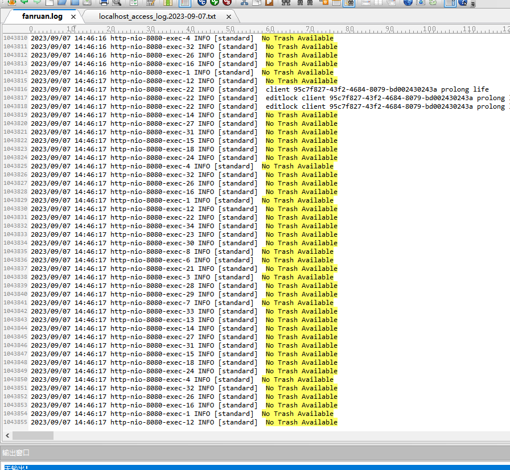This screenshot has width=510, height=470.
Task: Expand the toolbar overflow options arrow
Action: (473, 4)
